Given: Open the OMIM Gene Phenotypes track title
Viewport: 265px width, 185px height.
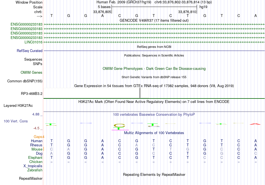Looking at the screenshot, I should point(154,68).
